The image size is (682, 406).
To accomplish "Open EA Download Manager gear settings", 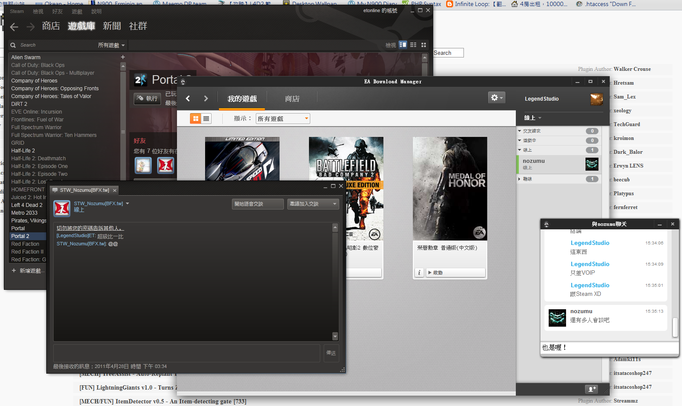I will pyautogui.click(x=496, y=98).
